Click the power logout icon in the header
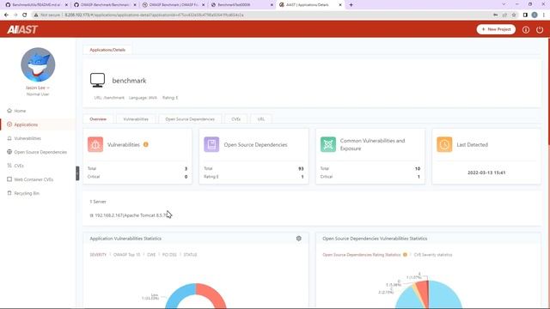Screen dimensions: 550x309 [540, 30]
